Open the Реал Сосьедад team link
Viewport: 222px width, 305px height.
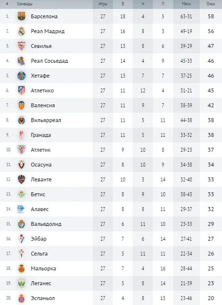[49, 61]
